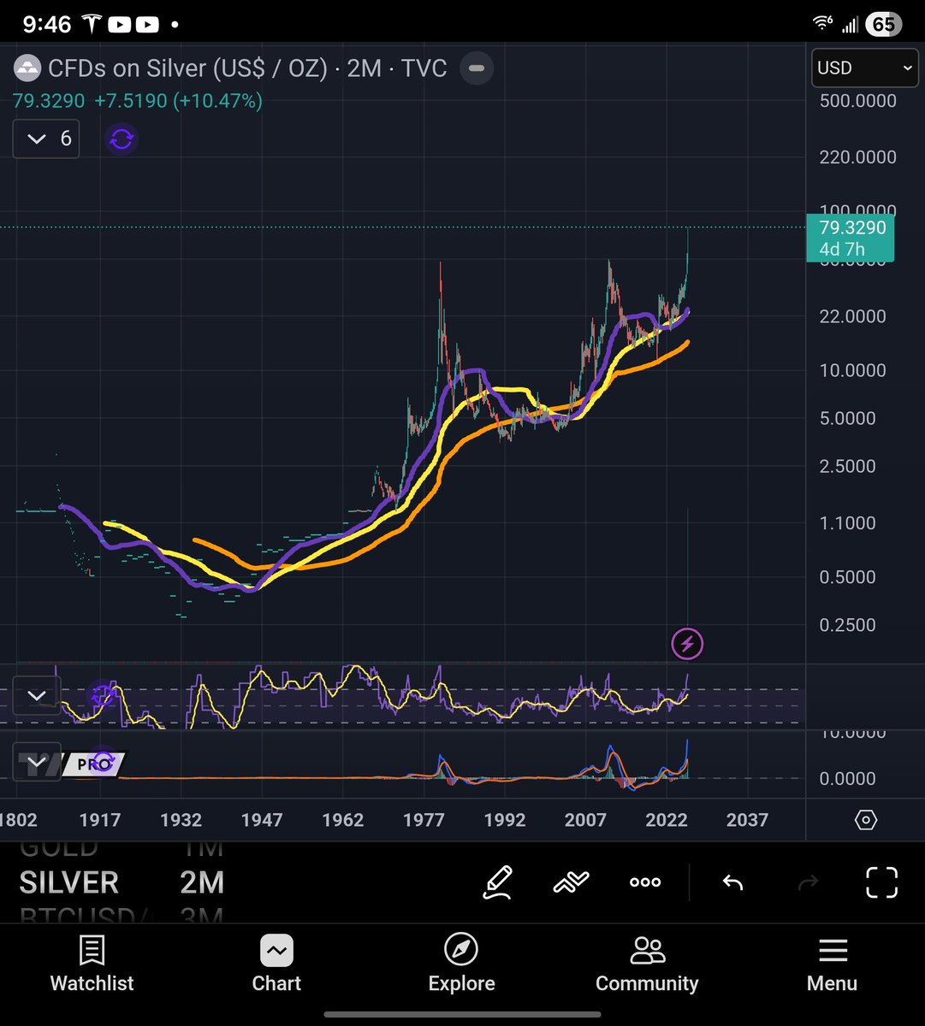Tap the 2037 label on the time axis
This screenshot has width=925, height=1026.
(x=747, y=820)
